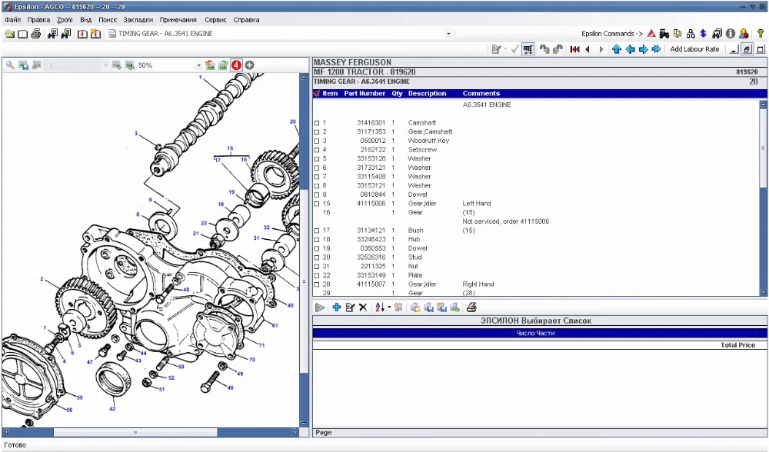Open the Сервис menu
Viewport: 769px width, 452px height.
[215, 19]
